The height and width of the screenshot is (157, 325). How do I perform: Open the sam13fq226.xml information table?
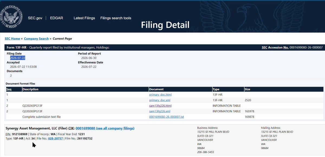point(160,111)
